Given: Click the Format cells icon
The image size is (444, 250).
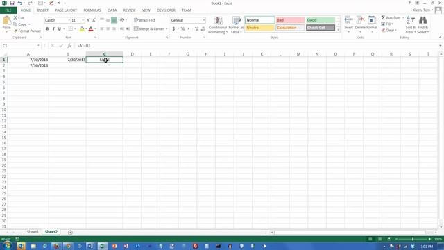Looking at the screenshot, I should coord(372,20).
